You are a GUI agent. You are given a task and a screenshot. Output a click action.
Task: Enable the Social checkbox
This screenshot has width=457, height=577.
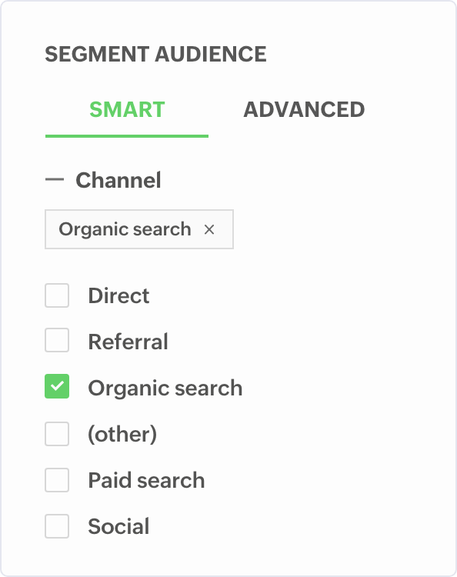[57, 526]
